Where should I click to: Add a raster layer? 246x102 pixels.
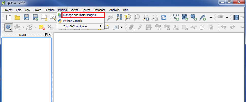tap(185, 17)
